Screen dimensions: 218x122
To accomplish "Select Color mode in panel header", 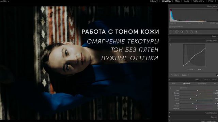I will pyautogui.click(x=205, y=80).
